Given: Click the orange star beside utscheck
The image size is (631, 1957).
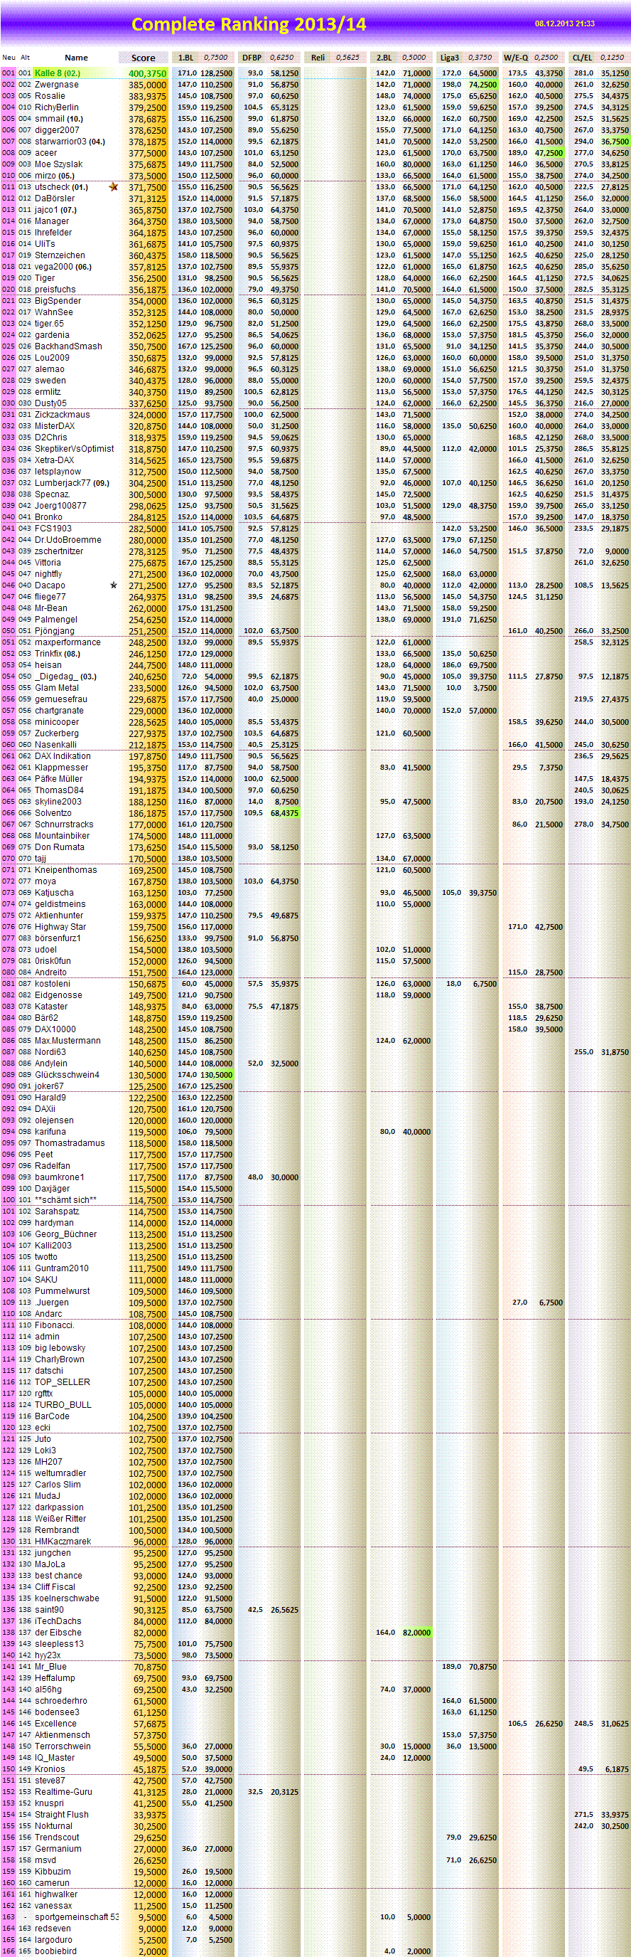Looking at the screenshot, I should coord(114,187).
